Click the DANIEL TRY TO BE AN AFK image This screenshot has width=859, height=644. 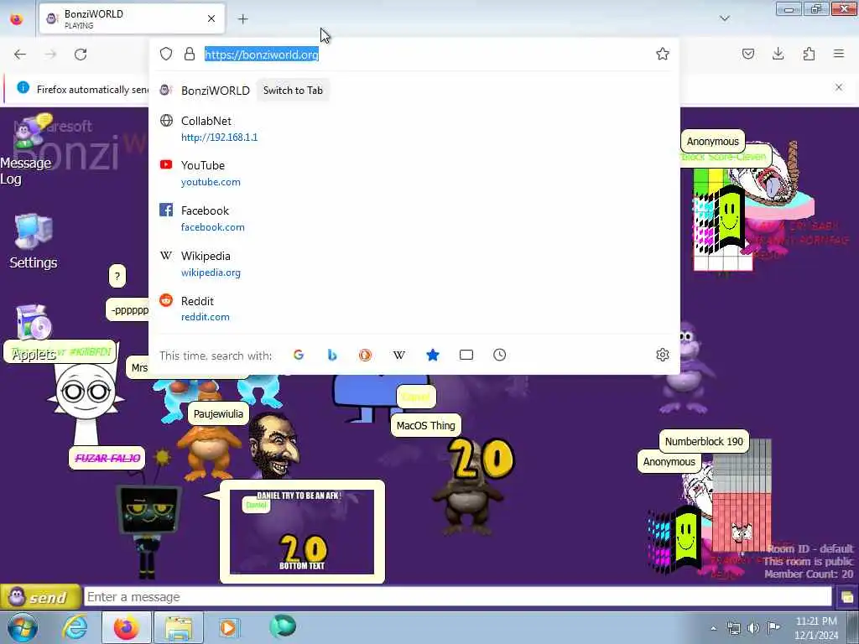pyautogui.click(x=302, y=532)
